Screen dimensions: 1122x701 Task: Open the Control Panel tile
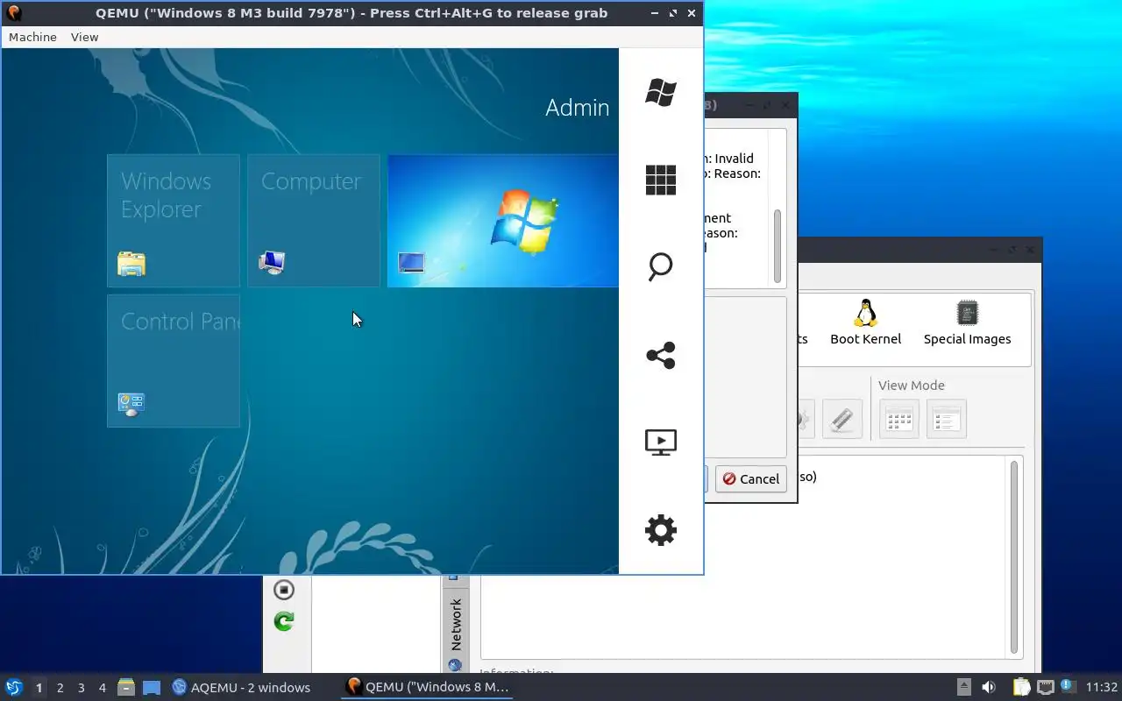[x=174, y=361]
